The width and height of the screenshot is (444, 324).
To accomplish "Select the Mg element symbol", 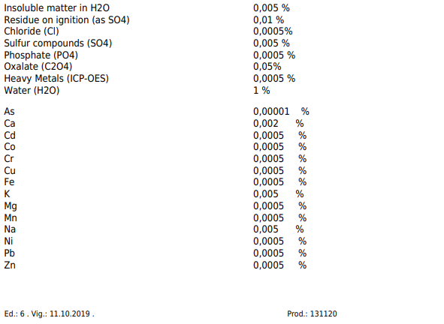I will click(11, 206).
